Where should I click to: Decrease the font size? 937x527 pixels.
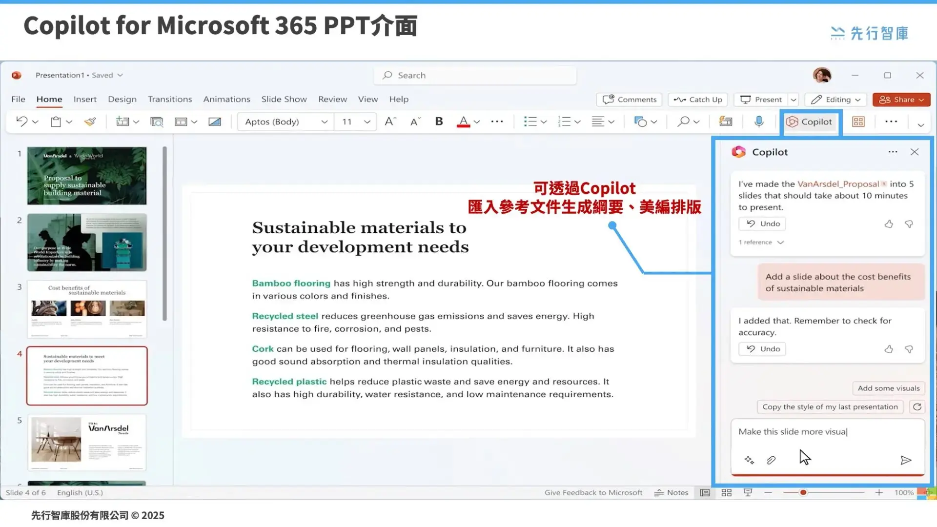(x=415, y=122)
